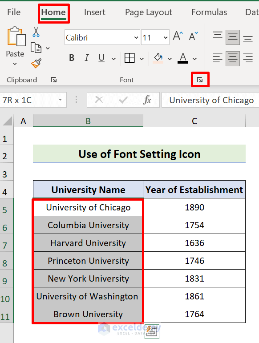Expand the Borders options arrow
Viewport: 259px width, 343px height.
pyautogui.click(x=142, y=59)
